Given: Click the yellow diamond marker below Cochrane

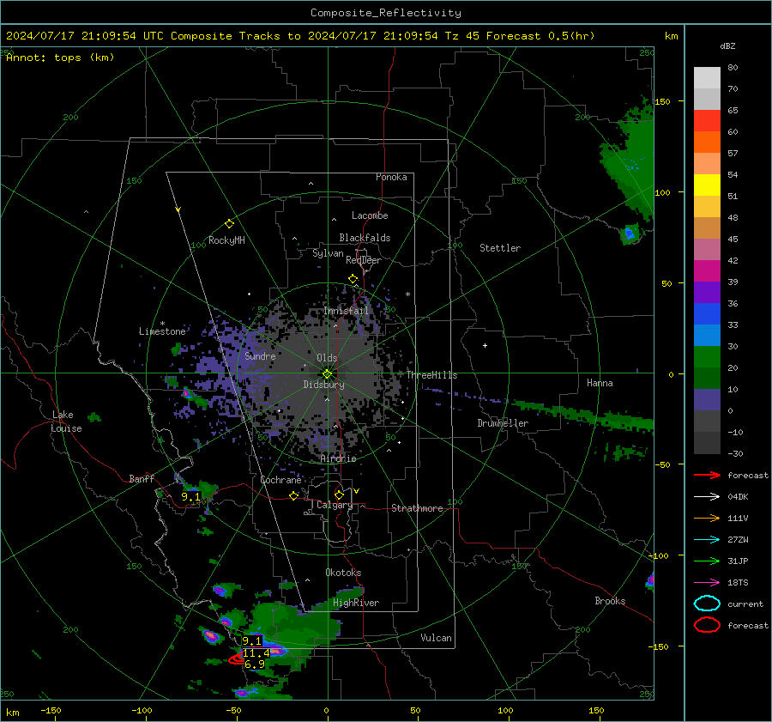Looking at the screenshot, I should [293, 495].
